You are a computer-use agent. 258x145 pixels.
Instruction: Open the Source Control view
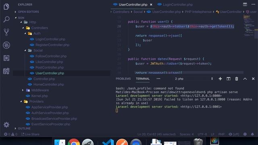point(6,32)
